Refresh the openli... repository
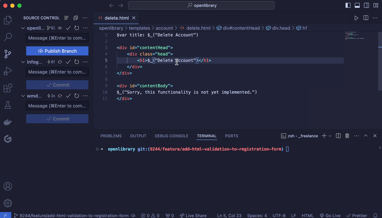The height and width of the screenshot is (218, 382). coord(76,28)
